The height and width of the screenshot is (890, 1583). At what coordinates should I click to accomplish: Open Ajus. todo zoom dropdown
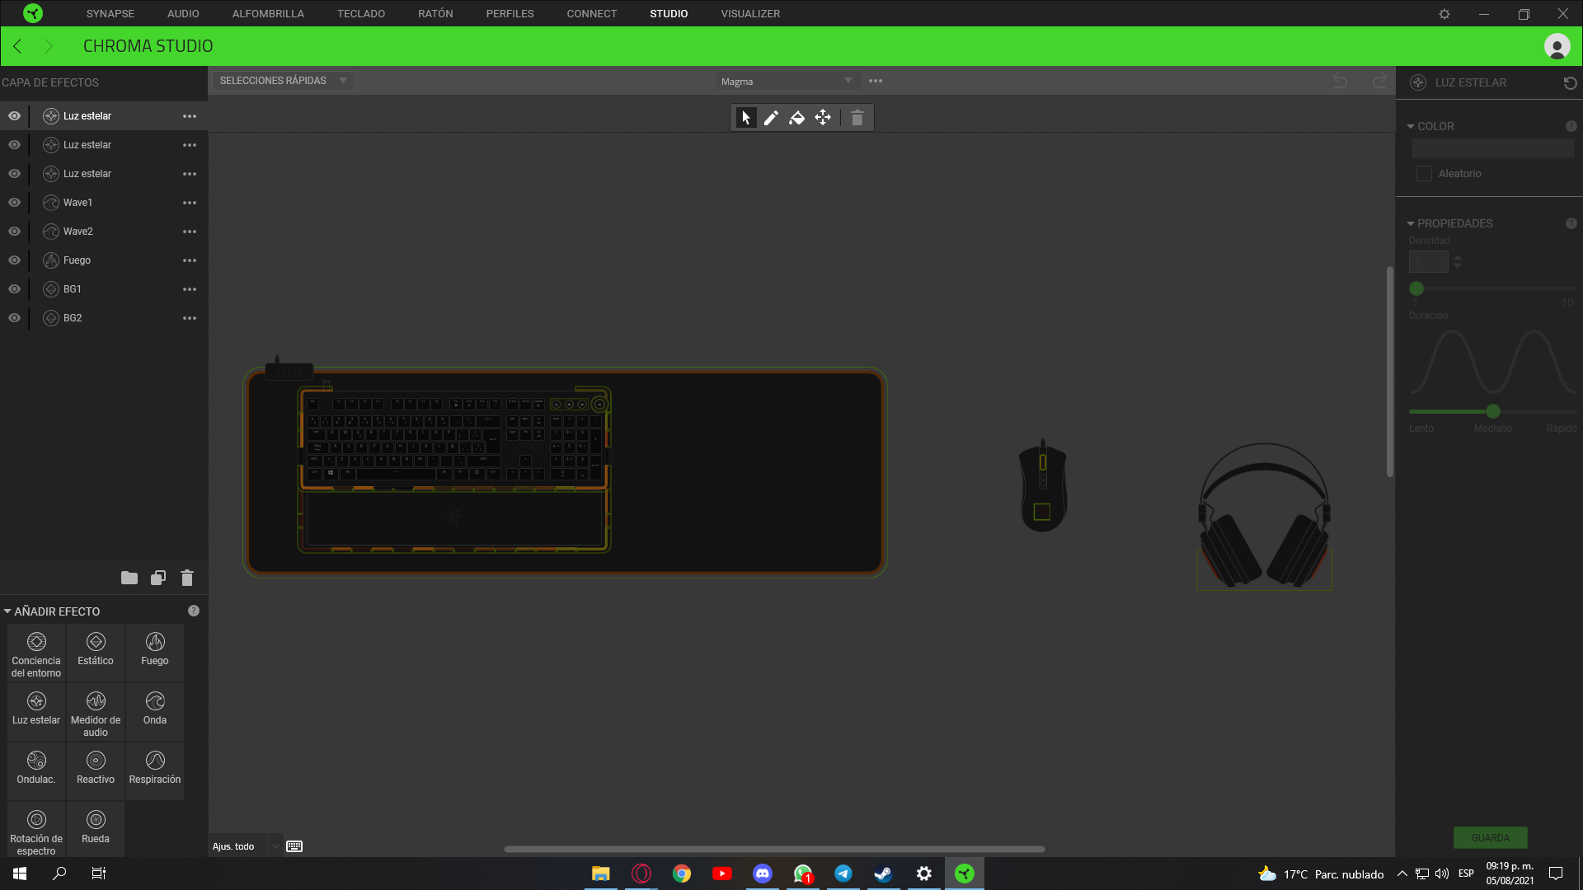pos(275,846)
